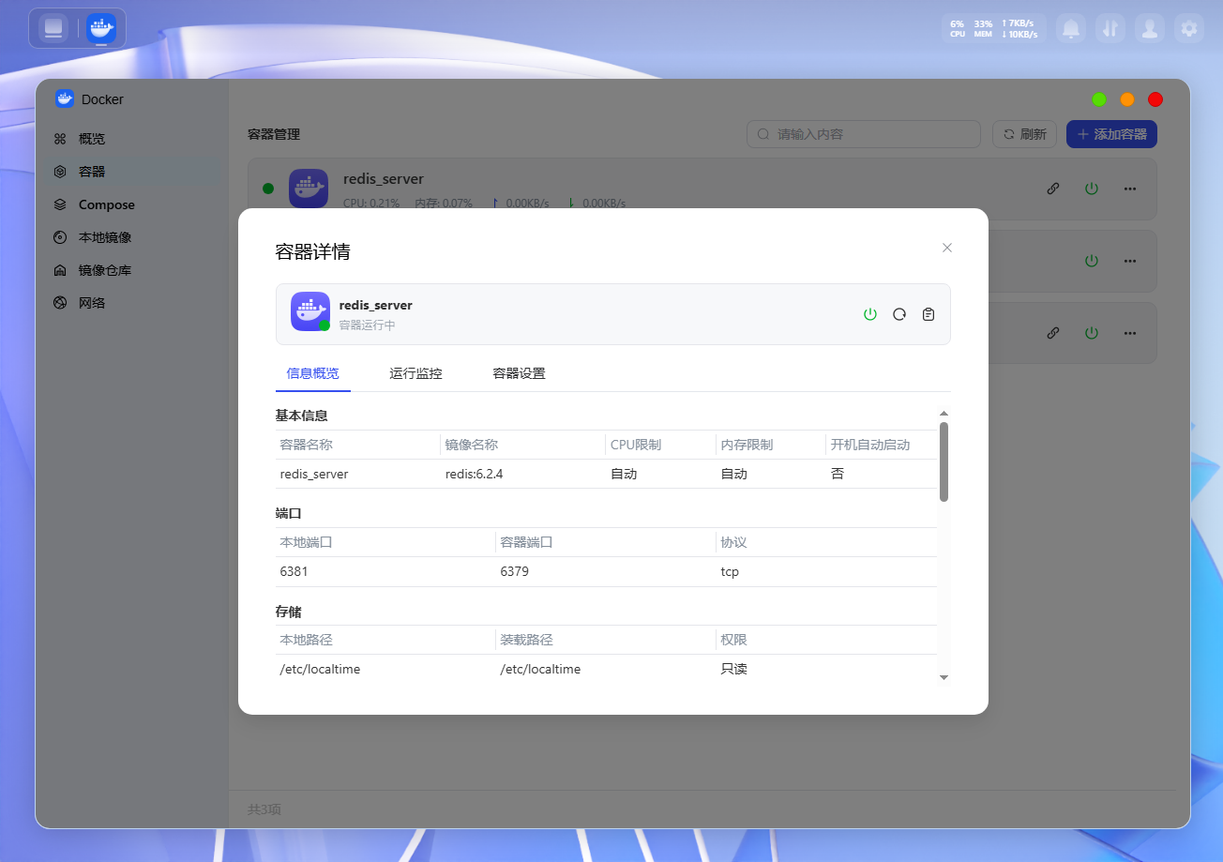The height and width of the screenshot is (862, 1223).
Task: Click the 存储 section heading
Action: pos(289,612)
